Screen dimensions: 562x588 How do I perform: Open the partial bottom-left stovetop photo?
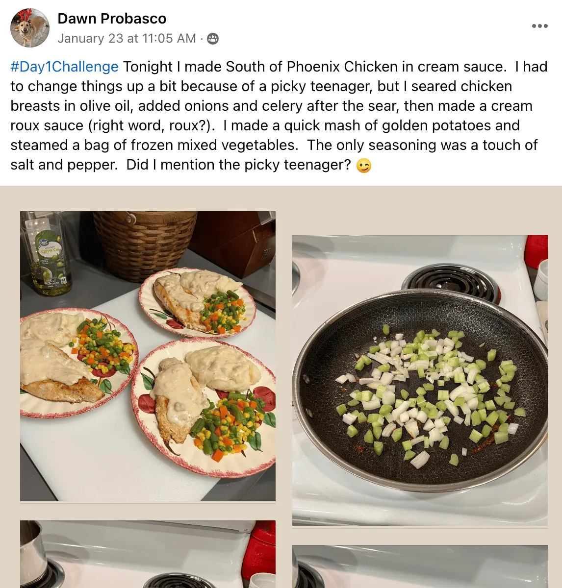[148, 554]
